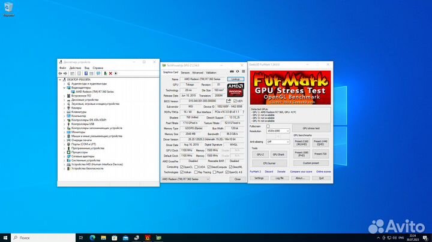The height and width of the screenshot is (242, 432).
Task: Expand the Сетевые адаптеры node
Action: coord(64,156)
